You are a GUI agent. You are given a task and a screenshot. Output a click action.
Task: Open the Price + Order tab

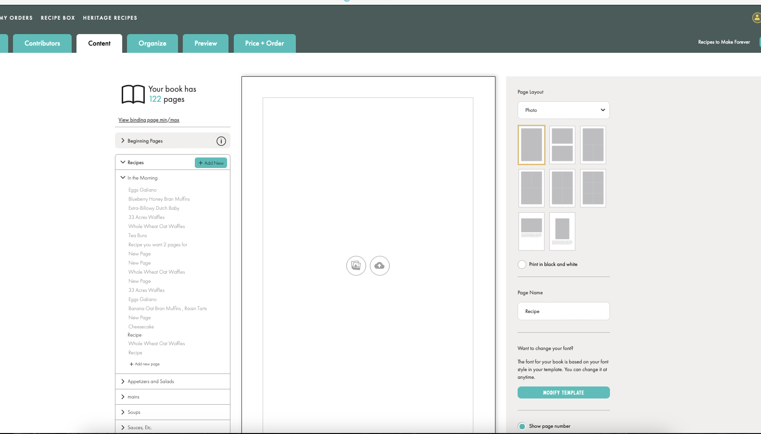tap(264, 44)
